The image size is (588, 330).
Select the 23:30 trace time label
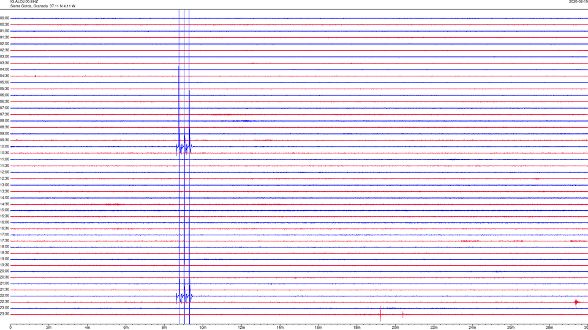(x=4, y=314)
